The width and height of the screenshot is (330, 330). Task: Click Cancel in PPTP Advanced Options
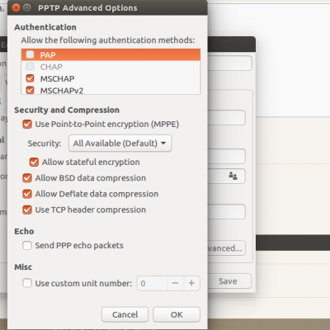[125, 314]
